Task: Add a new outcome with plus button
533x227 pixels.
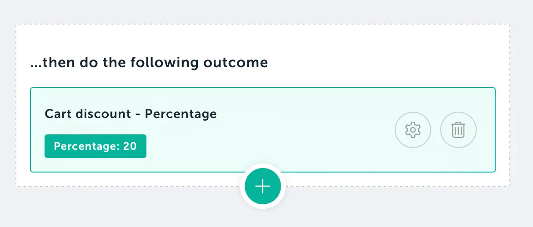Action: pos(262,186)
